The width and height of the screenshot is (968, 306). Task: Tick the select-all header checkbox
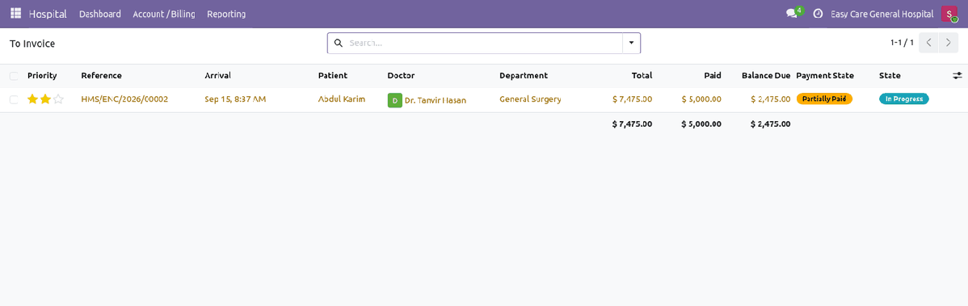click(x=14, y=76)
